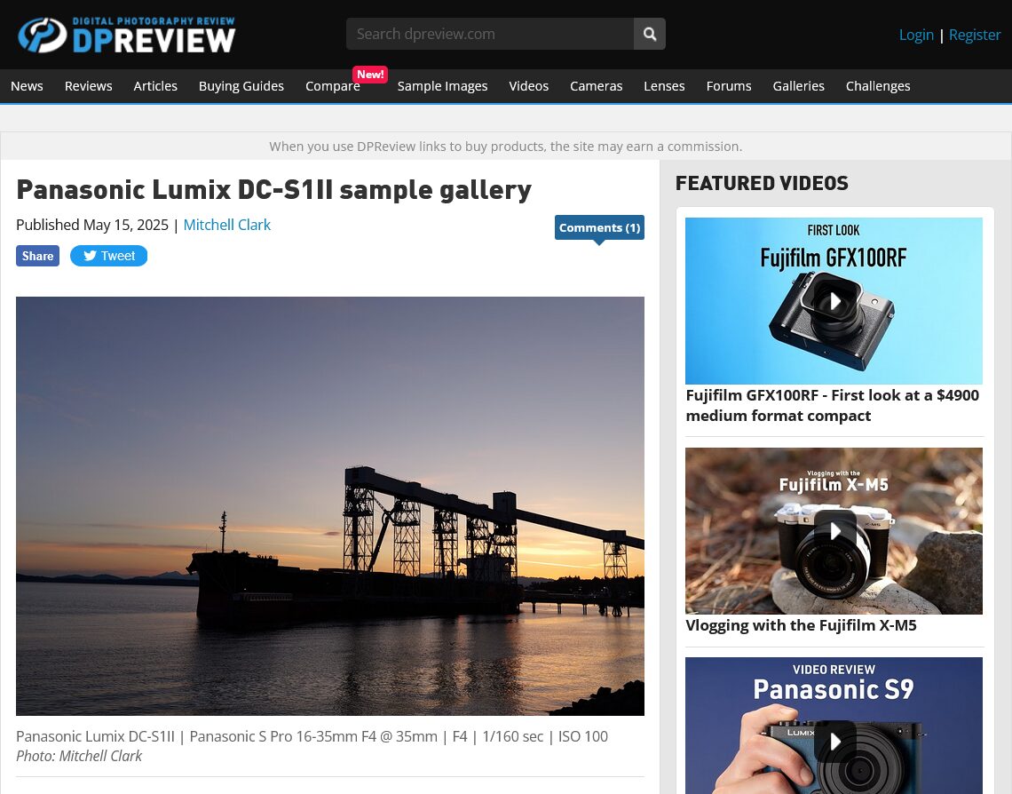Image resolution: width=1012 pixels, height=794 pixels.
Task: Open the sunset ship sample photo
Action: point(330,506)
